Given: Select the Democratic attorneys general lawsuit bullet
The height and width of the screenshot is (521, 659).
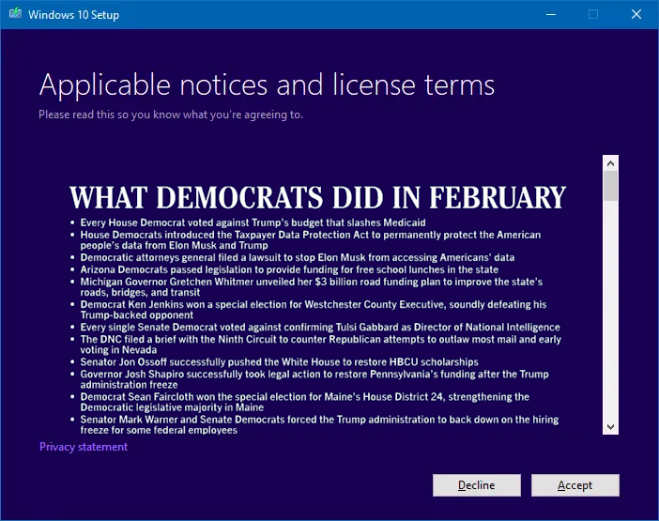Looking at the screenshot, I should click(298, 257).
